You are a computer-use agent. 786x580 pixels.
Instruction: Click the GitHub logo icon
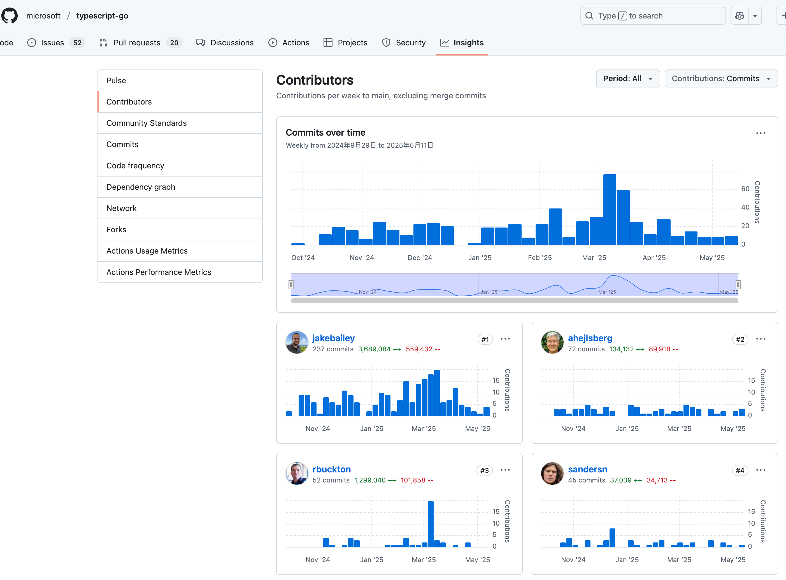tap(10, 16)
